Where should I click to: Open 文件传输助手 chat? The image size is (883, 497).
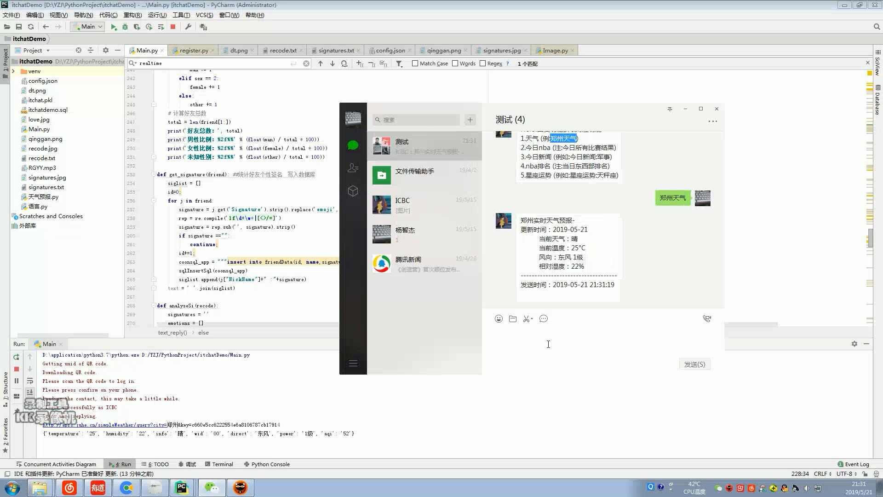[x=424, y=175]
